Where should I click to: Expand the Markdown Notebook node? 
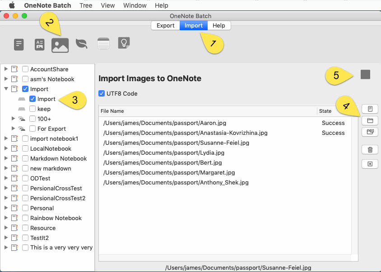point(6,158)
